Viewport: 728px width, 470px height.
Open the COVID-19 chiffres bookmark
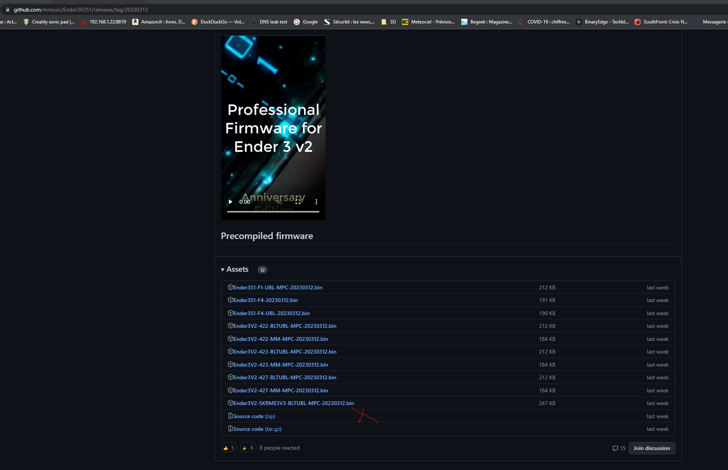pyautogui.click(x=544, y=22)
